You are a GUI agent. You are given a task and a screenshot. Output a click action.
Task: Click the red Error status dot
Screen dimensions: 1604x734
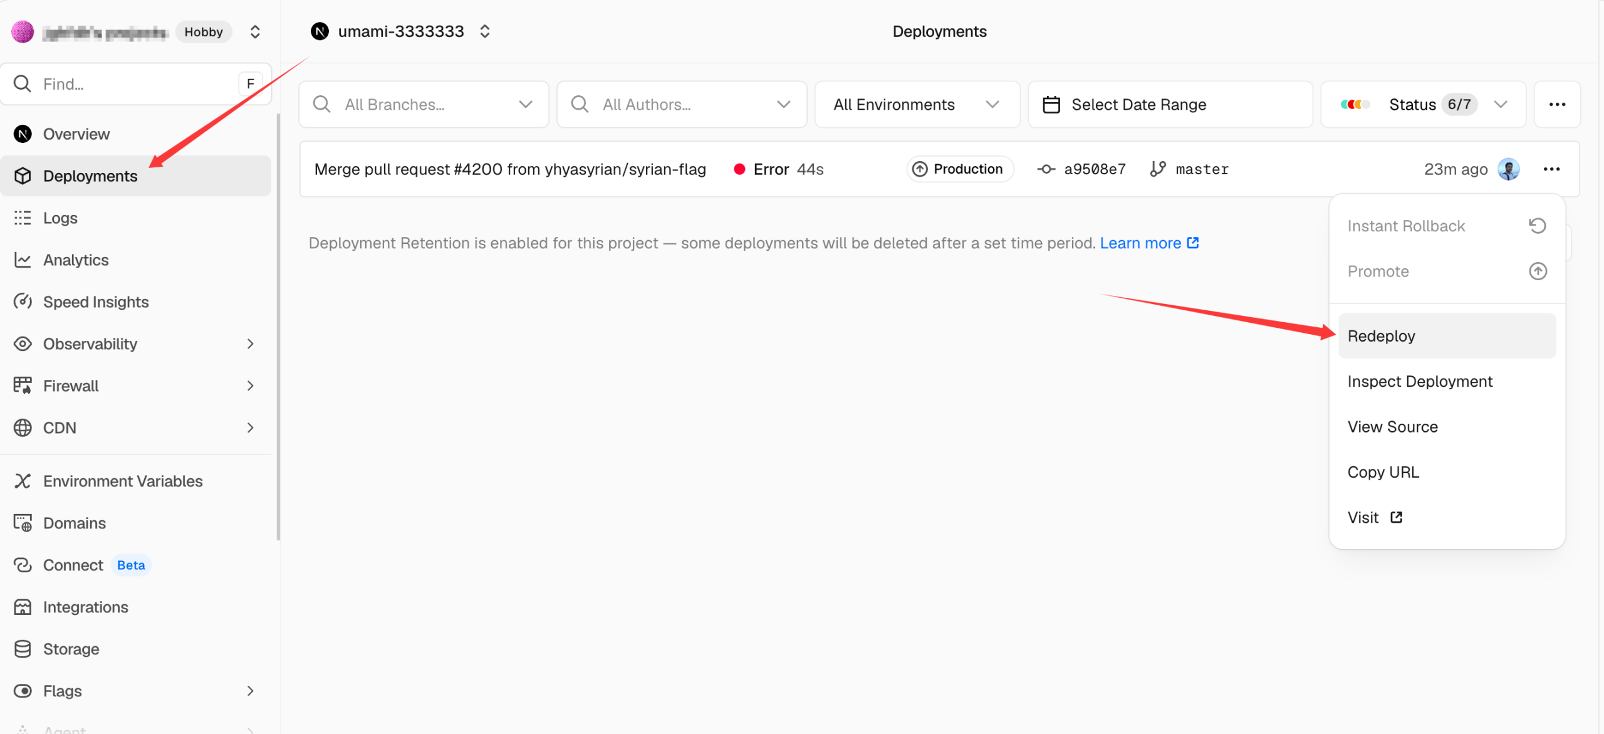pyautogui.click(x=739, y=169)
